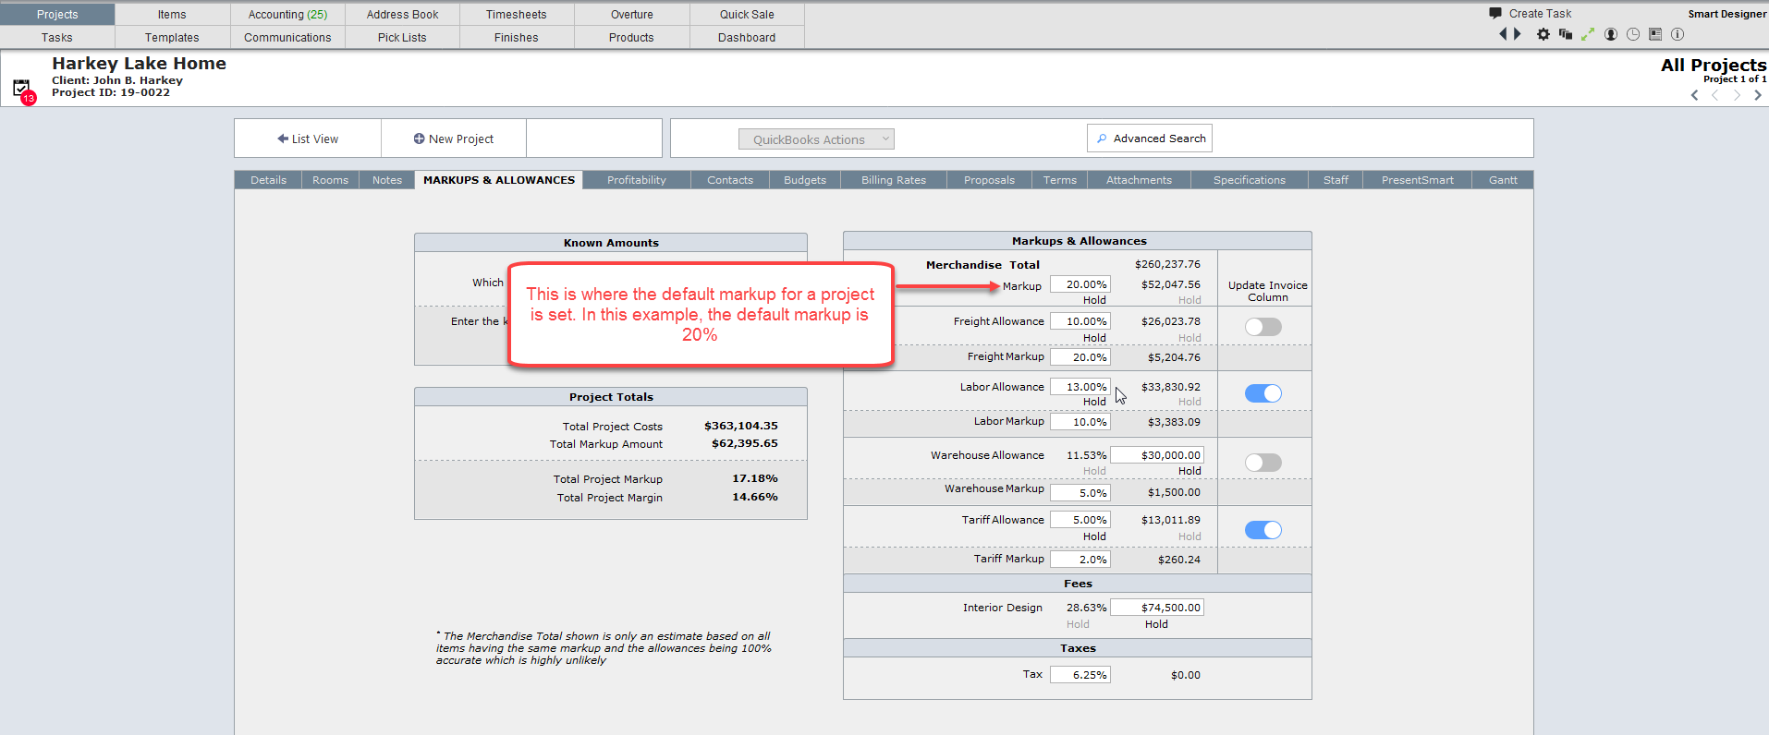
Task: Open the Pick Lists menu
Action: (402, 37)
